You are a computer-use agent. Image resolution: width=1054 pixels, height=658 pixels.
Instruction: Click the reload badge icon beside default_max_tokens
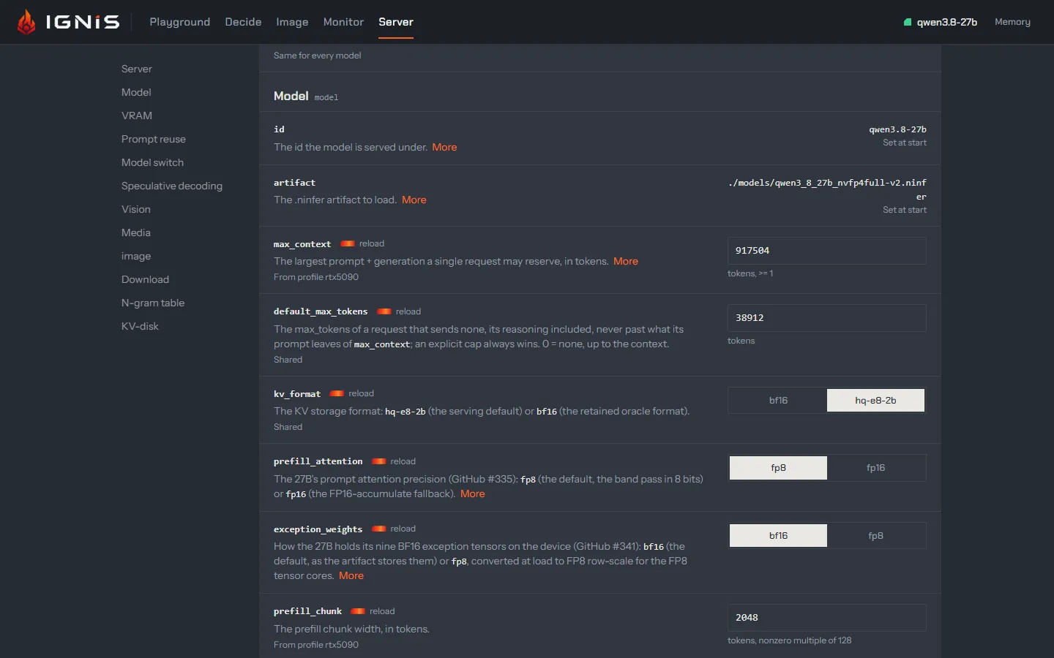pos(384,311)
